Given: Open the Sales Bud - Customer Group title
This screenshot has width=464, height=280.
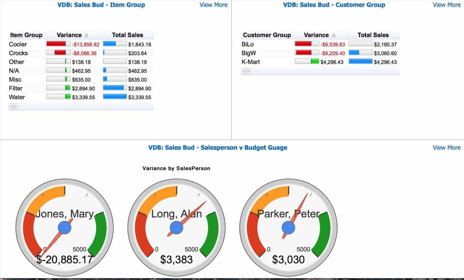Looking at the screenshot, I should tap(334, 5).
